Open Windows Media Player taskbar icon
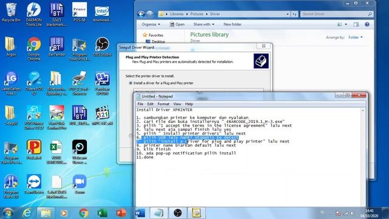 (x=64, y=213)
